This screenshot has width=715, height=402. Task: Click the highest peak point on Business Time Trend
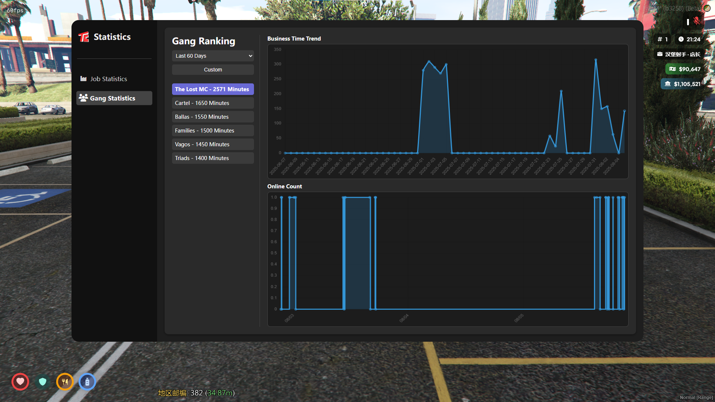pos(596,60)
